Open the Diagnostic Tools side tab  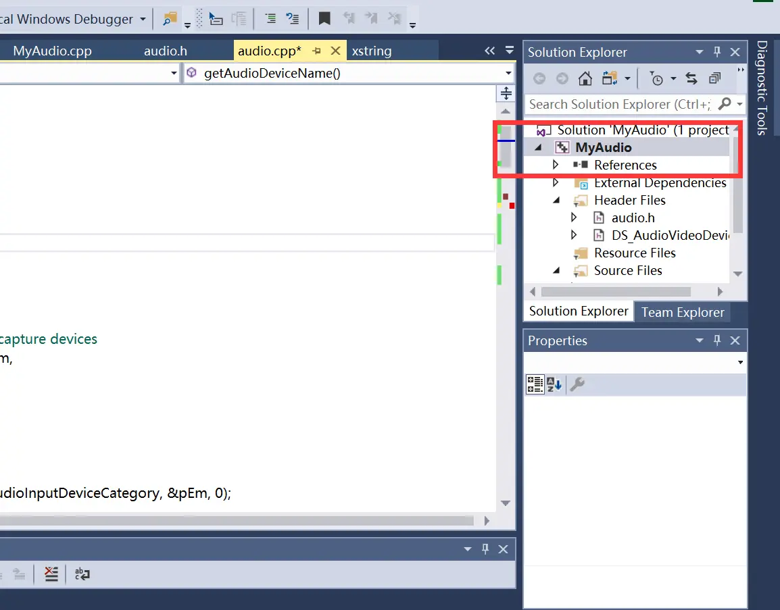click(x=762, y=88)
